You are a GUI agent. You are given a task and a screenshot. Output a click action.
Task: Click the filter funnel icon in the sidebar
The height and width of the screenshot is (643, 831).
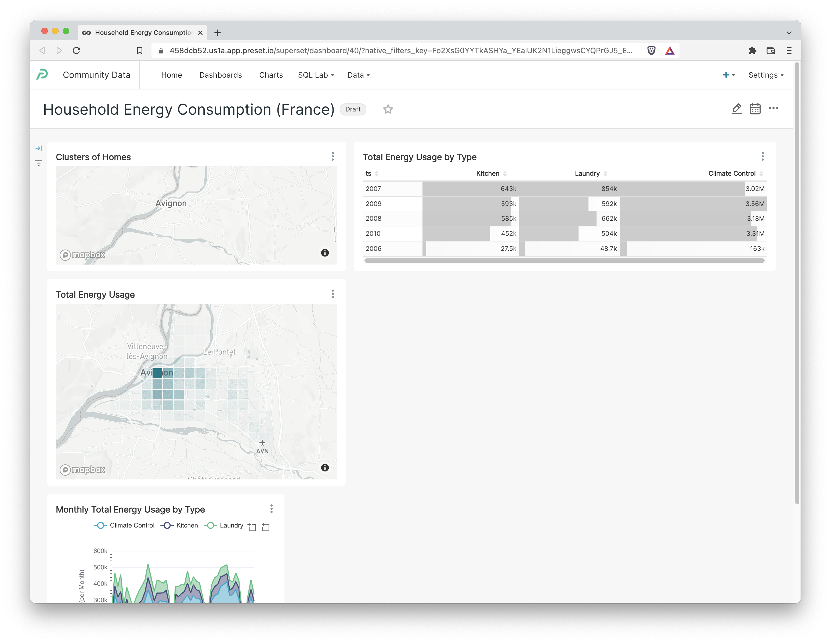coord(38,162)
